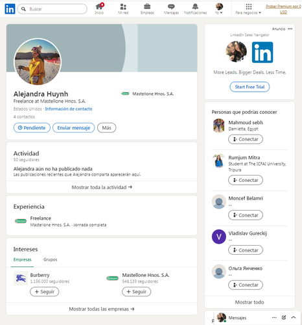Expand the Mensajes chat panel
This screenshot has width=302, height=325.
point(294,317)
